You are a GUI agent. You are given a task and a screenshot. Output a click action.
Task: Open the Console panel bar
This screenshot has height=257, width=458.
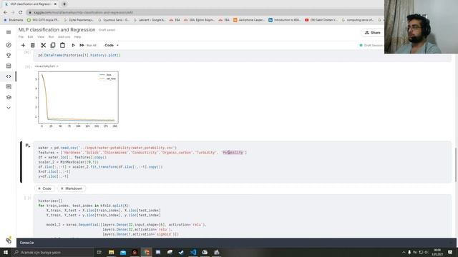236,243
